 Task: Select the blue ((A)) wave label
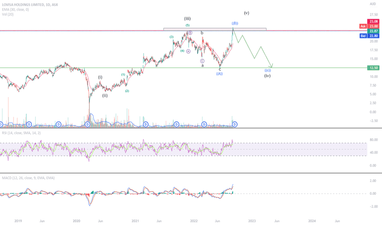[x=219, y=74]
